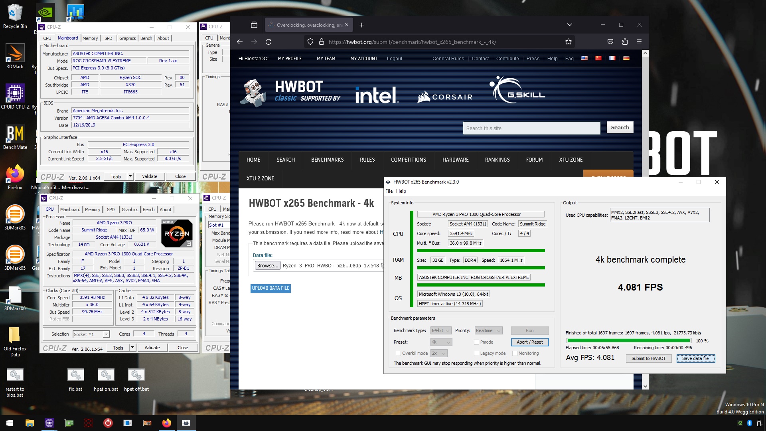Open RANKINGS in HWBOT navigation
The height and width of the screenshot is (431, 766).
tap(497, 160)
